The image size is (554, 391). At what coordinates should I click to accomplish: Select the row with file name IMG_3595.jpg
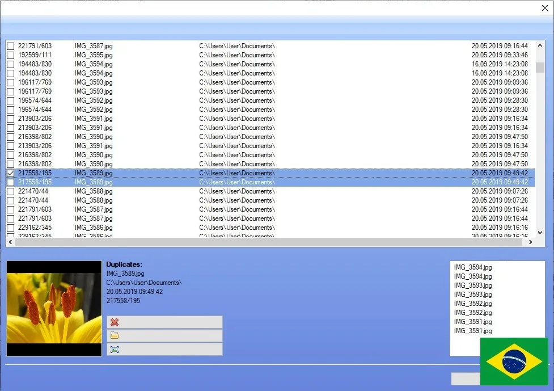[94, 55]
